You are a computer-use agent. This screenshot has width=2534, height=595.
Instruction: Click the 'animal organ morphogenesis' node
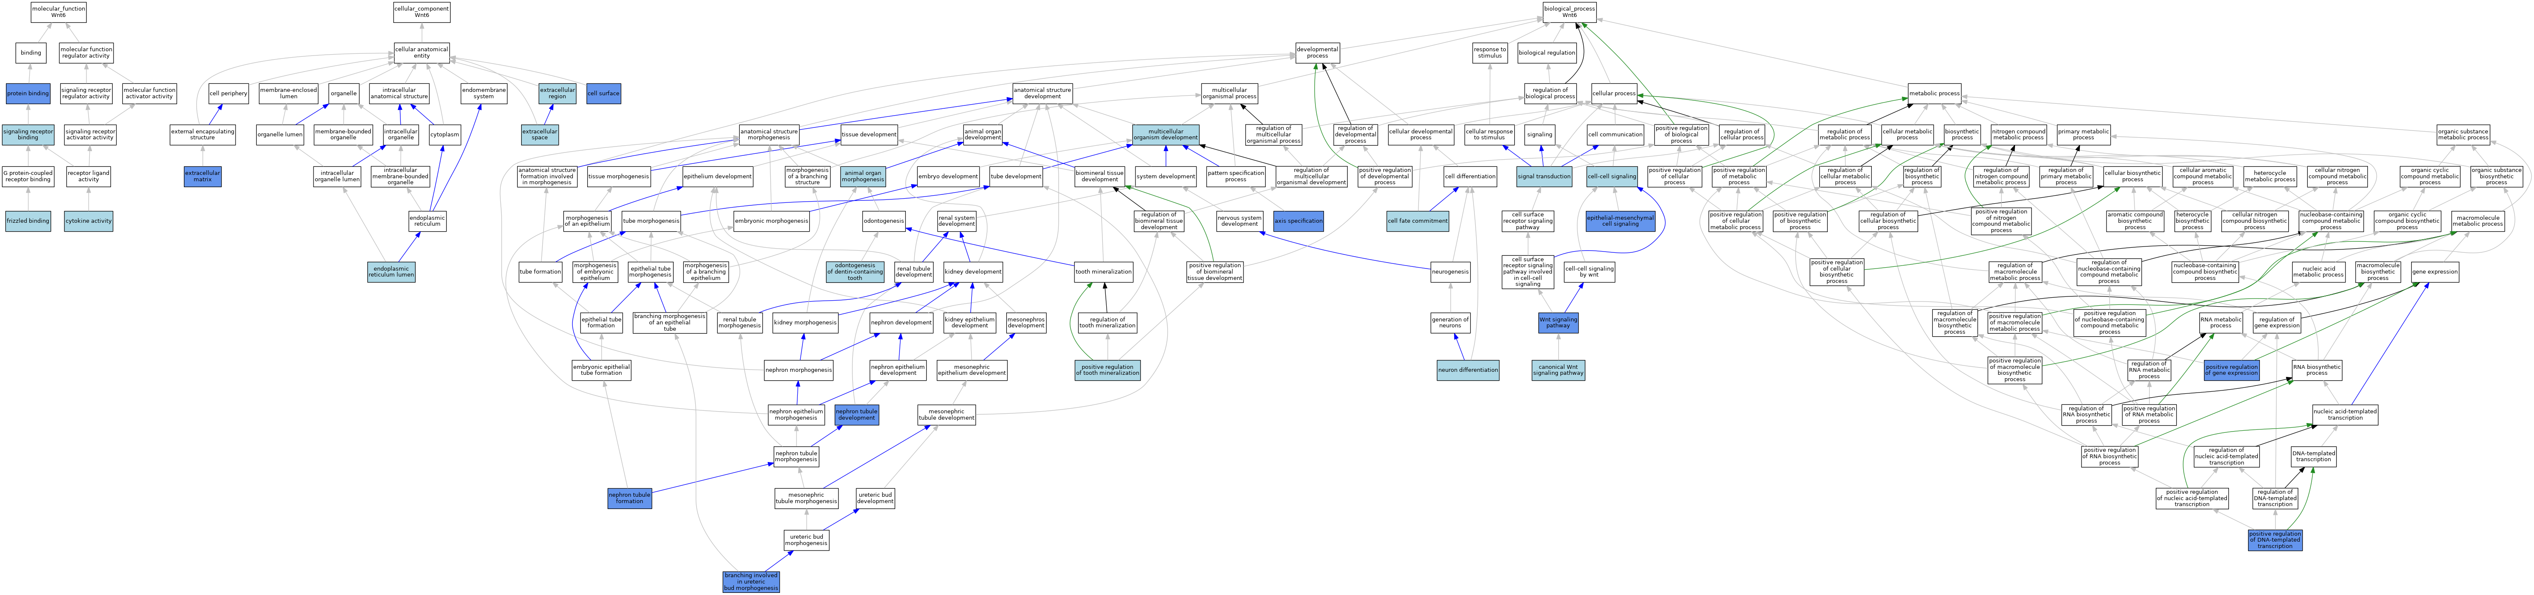pyautogui.click(x=863, y=176)
